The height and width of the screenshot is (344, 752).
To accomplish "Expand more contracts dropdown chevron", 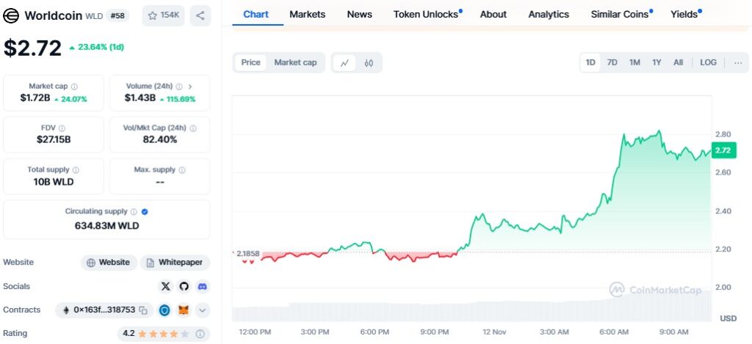I will (x=203, y=310).
